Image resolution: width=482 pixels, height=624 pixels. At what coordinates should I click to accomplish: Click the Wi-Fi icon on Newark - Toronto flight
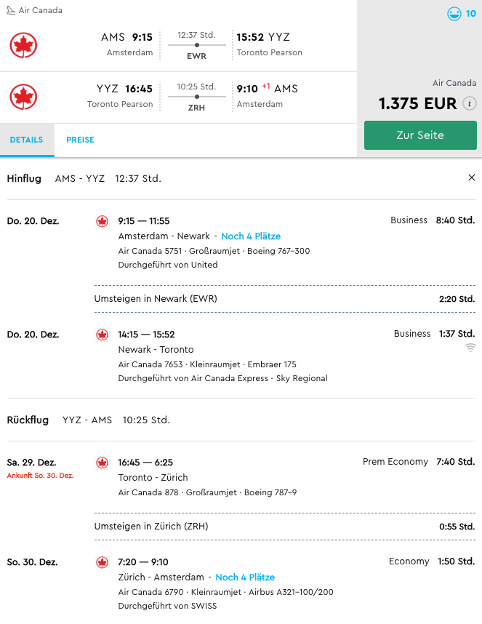(x=470, y=348)
